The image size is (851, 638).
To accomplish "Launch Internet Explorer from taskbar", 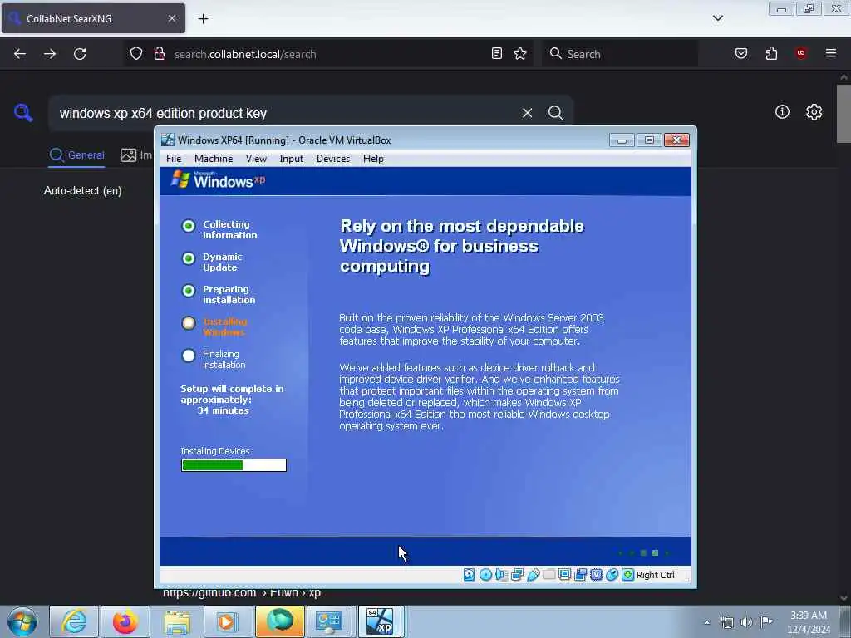I will pos(74,621).
